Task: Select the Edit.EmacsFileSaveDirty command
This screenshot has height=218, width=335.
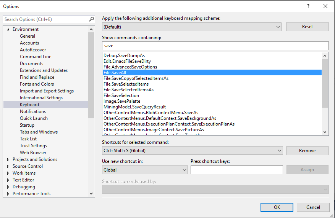Action: point(127,61)
